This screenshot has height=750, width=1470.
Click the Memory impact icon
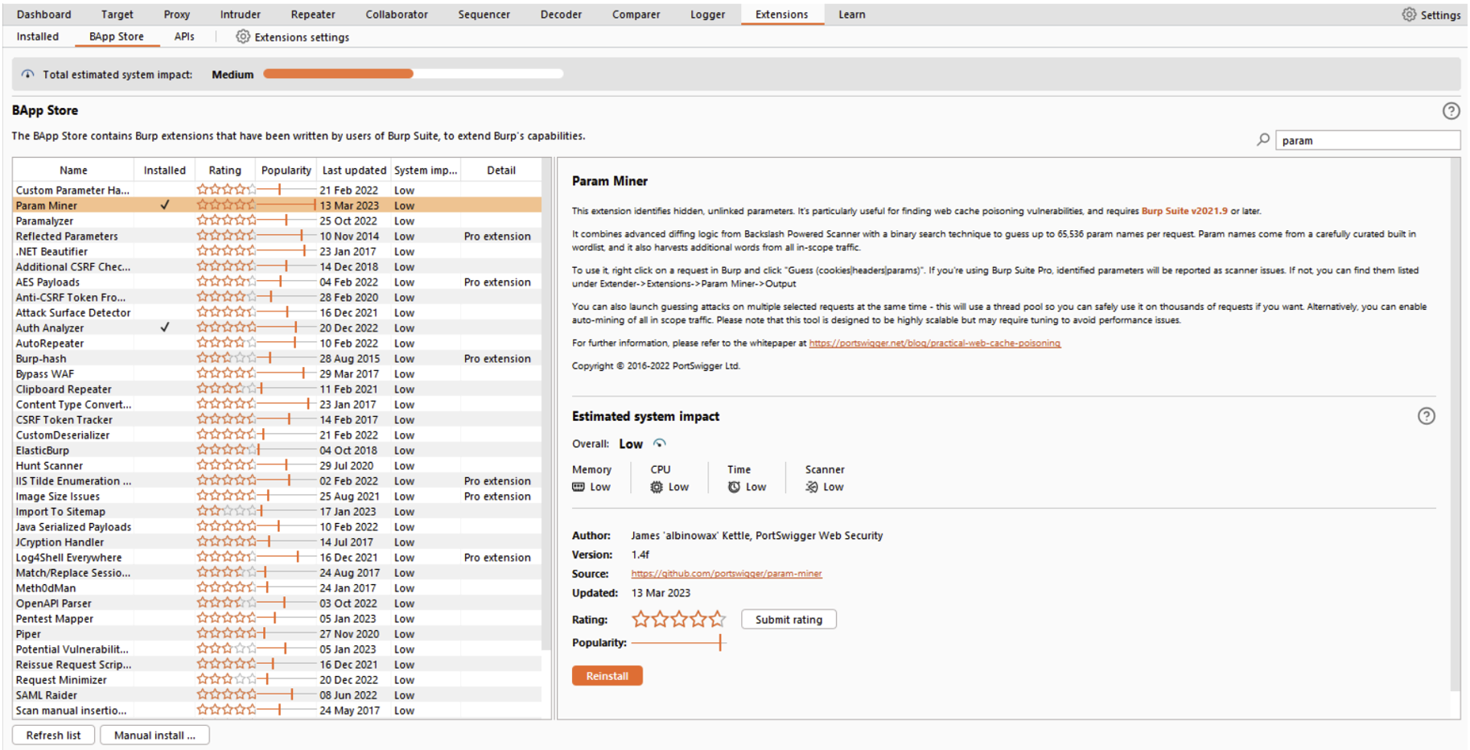point(579,487)
